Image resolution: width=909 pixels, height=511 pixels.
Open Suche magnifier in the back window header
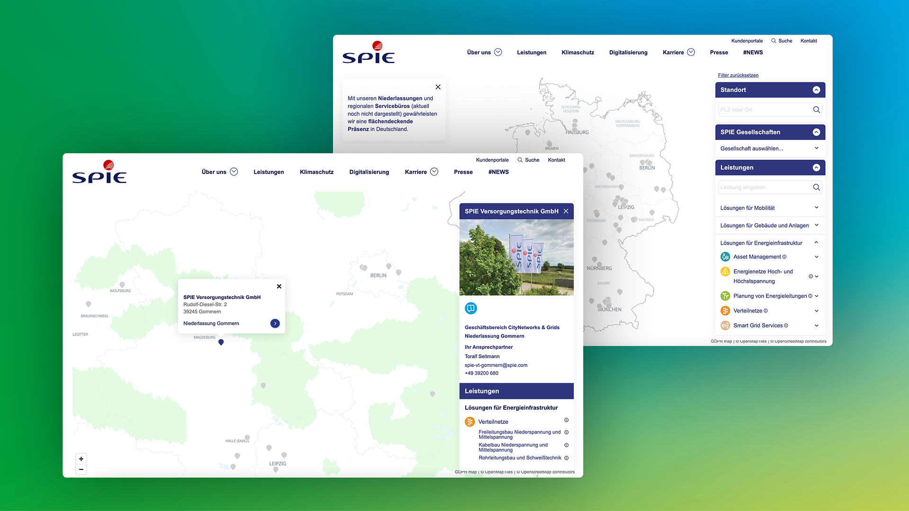click(774, 41)
